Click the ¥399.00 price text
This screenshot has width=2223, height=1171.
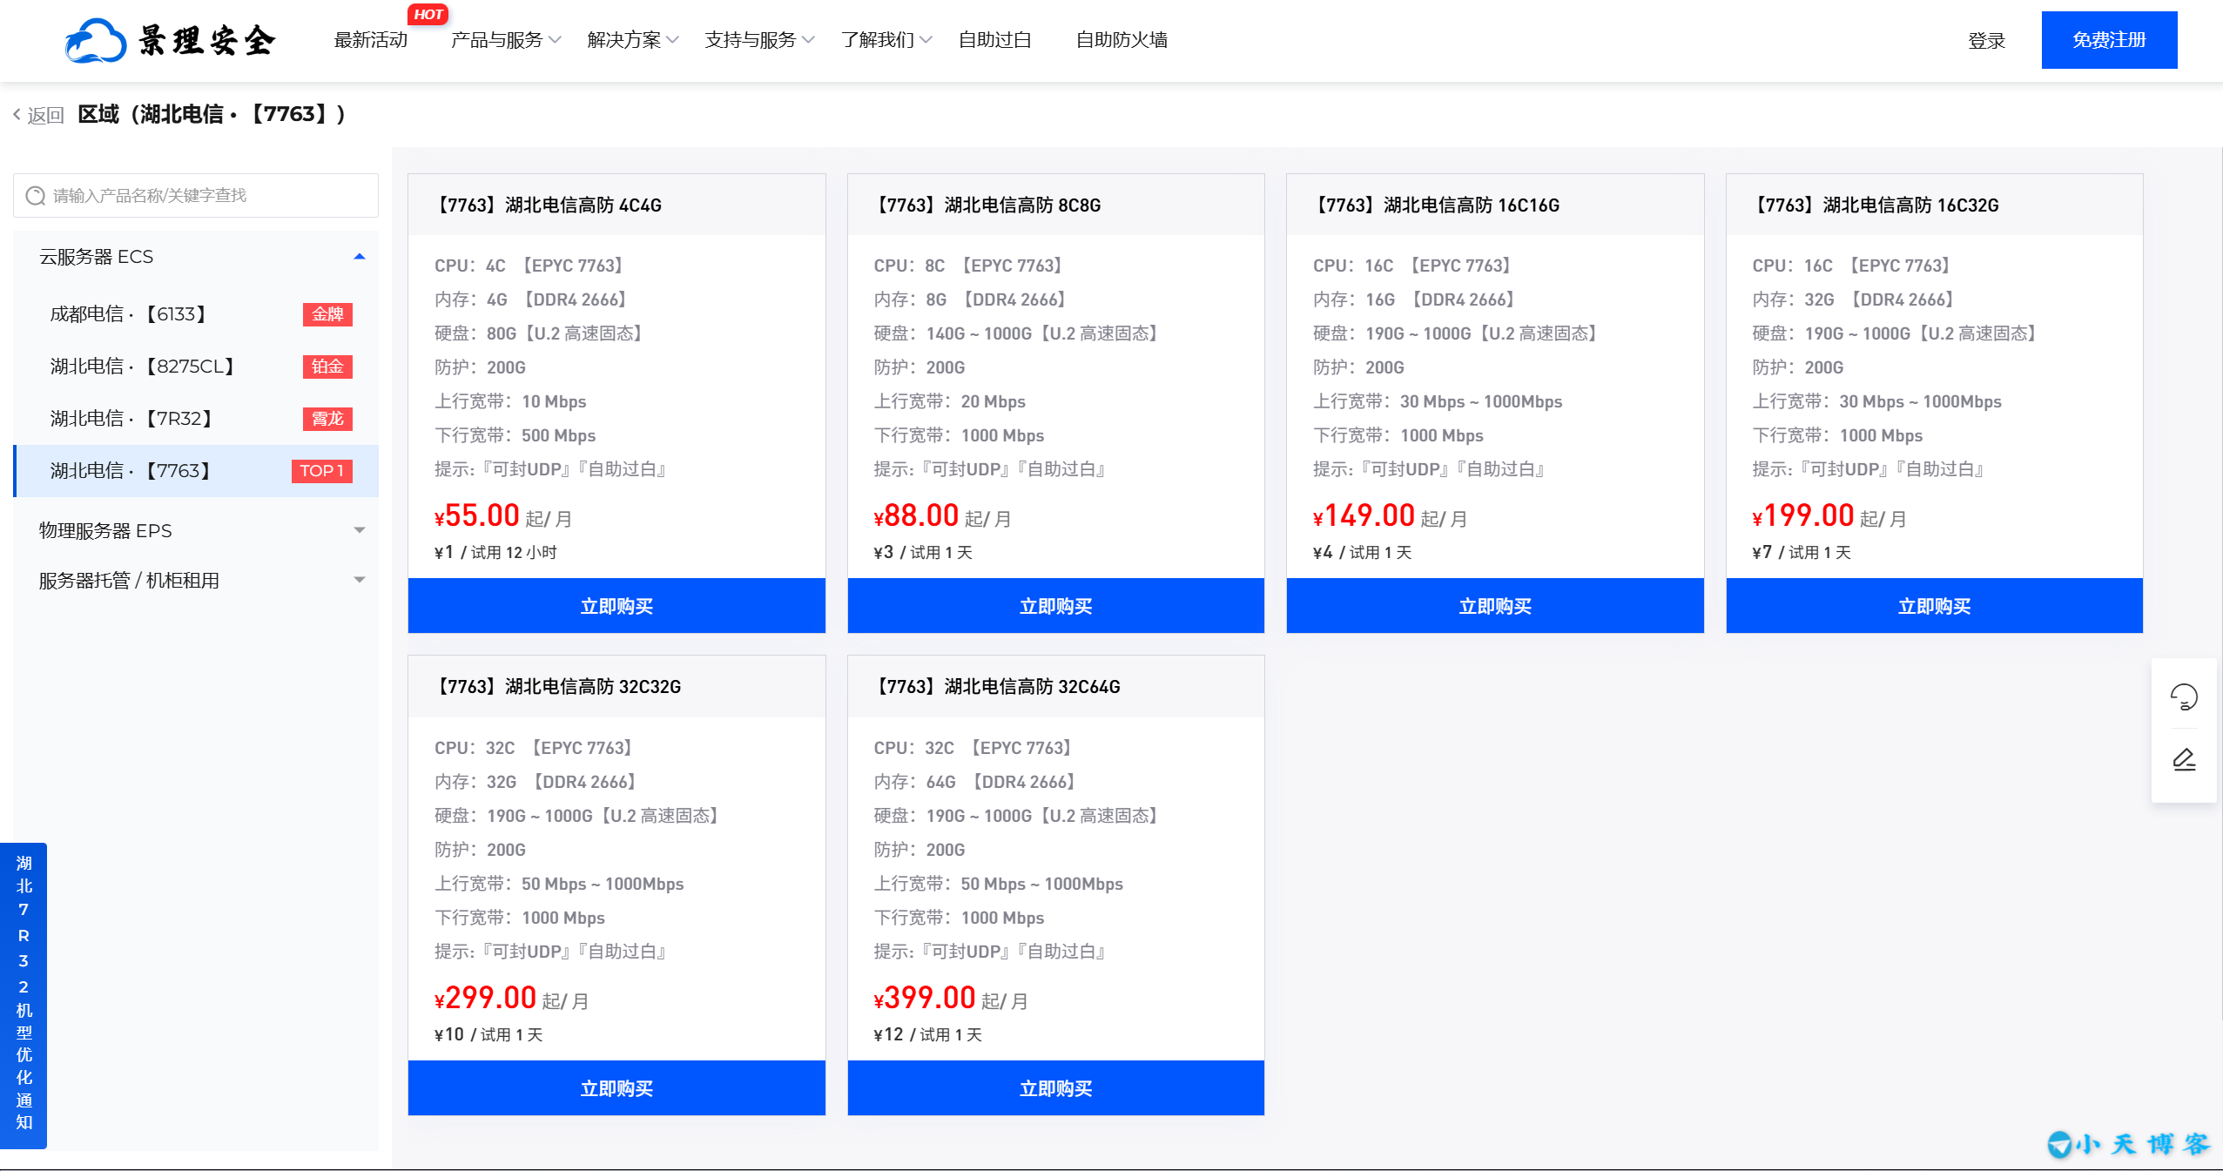click(x=925, y=998)
